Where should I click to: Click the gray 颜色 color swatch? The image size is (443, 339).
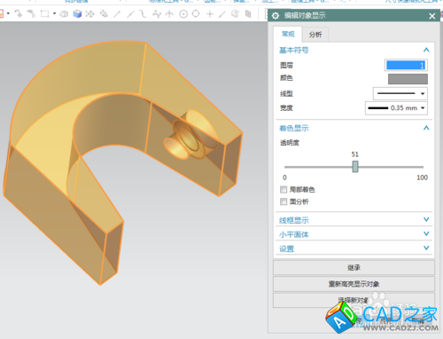(x=408, y=79)
